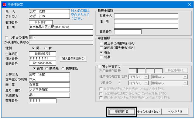The image size is (195, 119).
Task: Click the フリガナ input field
Action: pyautogui.click(x=50, y=16)
